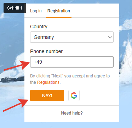Place cursor after the +49 prefix
The height and width of the screenshot is (128, 132).
click(x=42, y=62)
